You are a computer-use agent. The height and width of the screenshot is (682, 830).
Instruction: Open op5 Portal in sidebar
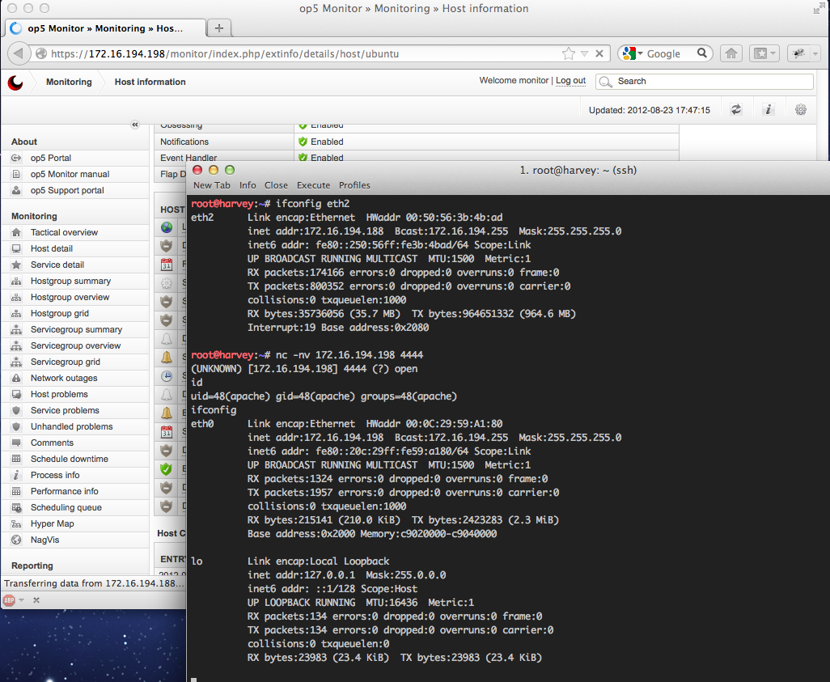(51, 158)
